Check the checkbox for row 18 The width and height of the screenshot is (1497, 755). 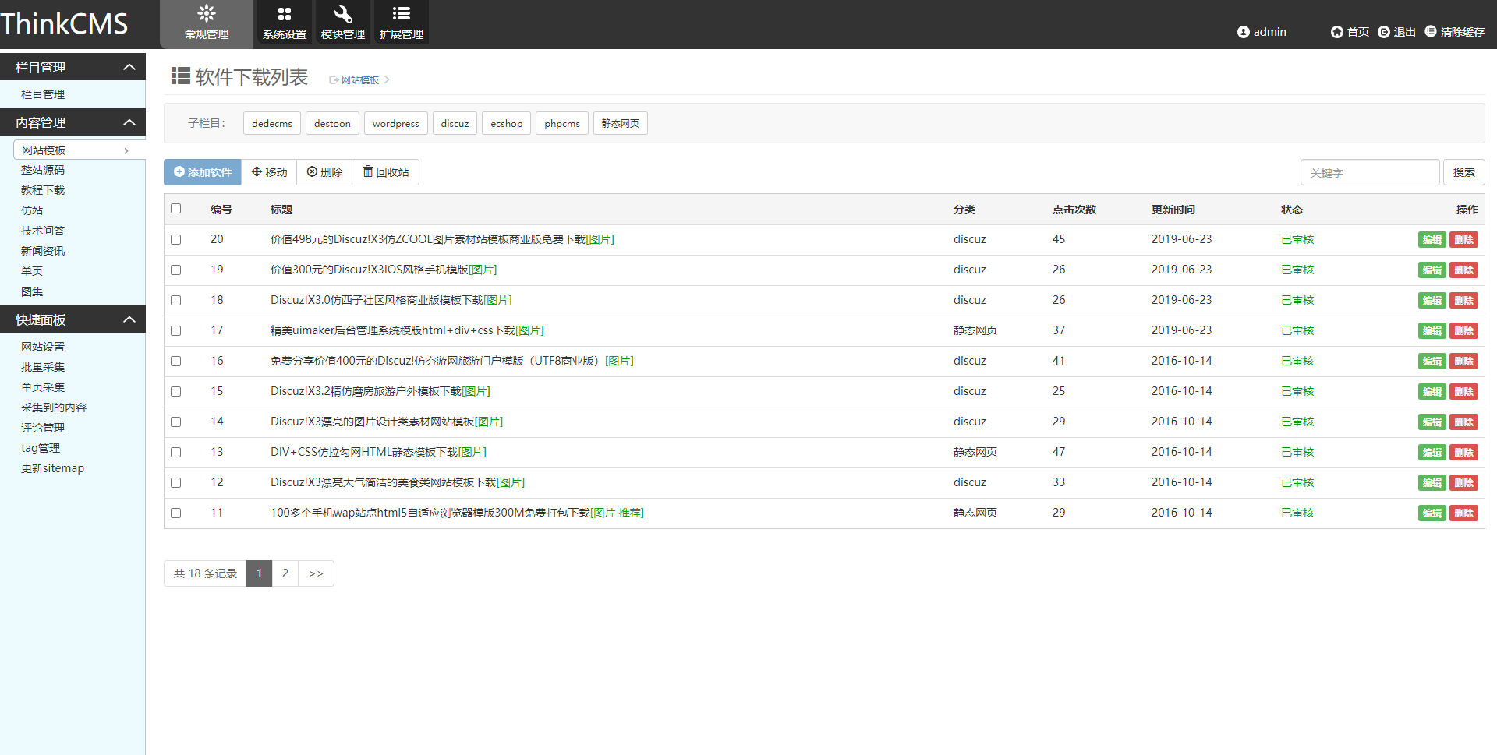(x=176, y=301)
